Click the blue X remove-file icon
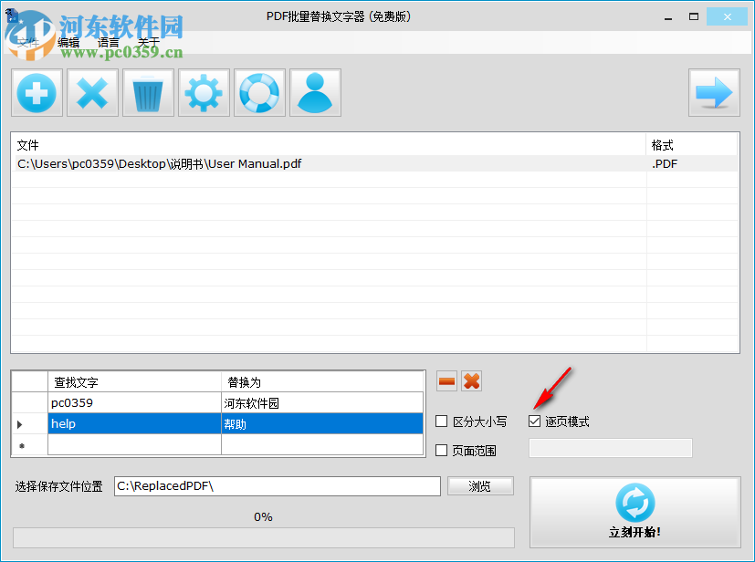 click(91, 92)
